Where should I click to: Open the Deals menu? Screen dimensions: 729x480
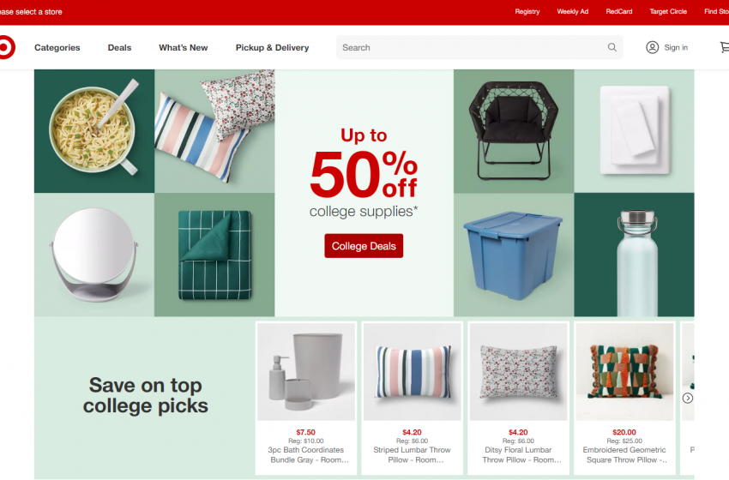119,47
